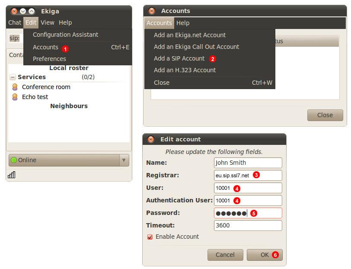Viewport: 351px width, 269px height.
Task: Toggle the Enable Account checkbox
Action: coord(150,237)
